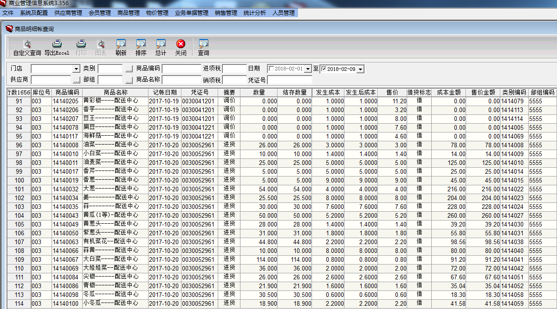Select category code cell 1414051

coord(514,277)
